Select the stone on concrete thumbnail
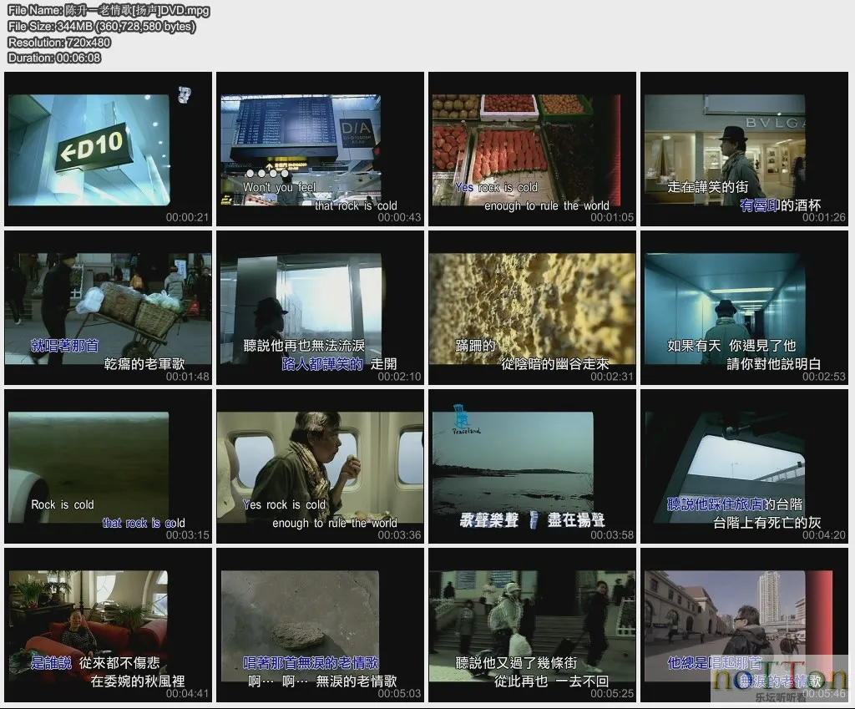855x709 pixels. (319, 625)
